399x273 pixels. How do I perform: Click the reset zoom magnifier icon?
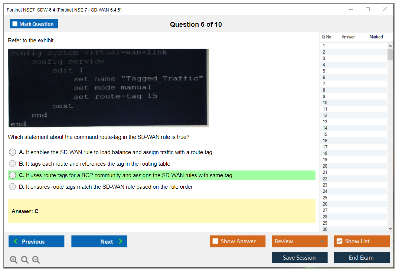click(x=25, y=260)
